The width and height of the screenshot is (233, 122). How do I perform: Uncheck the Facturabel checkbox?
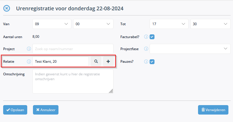(x=152, y=37)
